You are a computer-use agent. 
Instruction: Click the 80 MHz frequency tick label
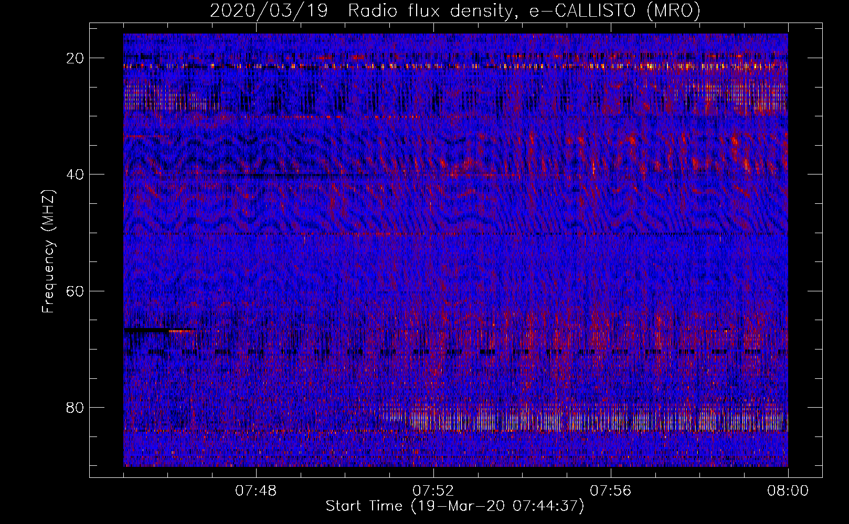pos(76,407)
